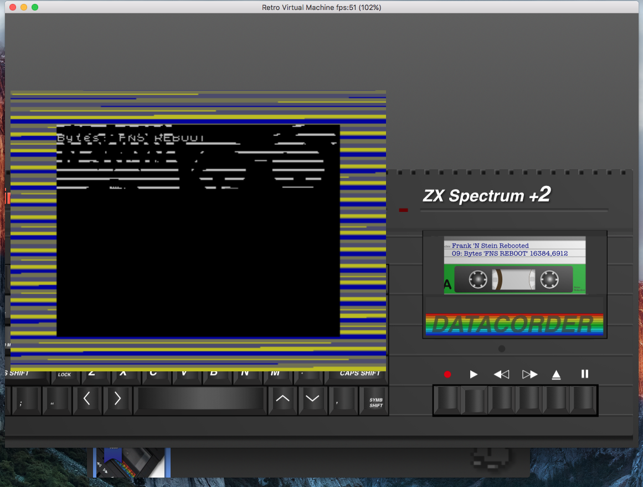This screenshot has width=643, height=487.
Task: Start tape playback with play icon
Action: (474, 374)
